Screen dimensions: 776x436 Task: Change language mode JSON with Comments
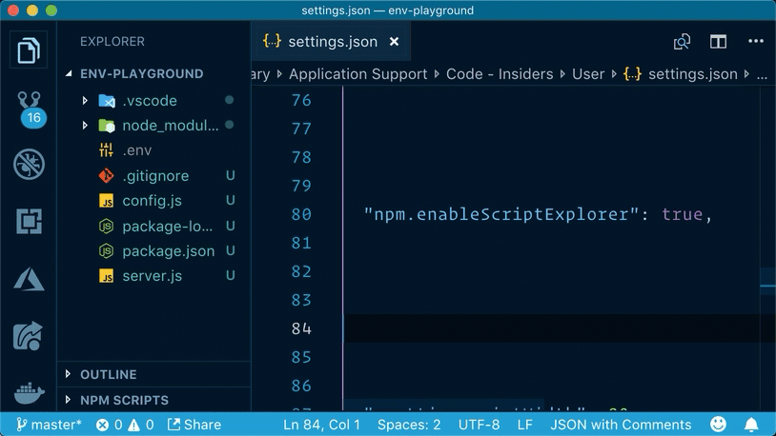(621, 425)
